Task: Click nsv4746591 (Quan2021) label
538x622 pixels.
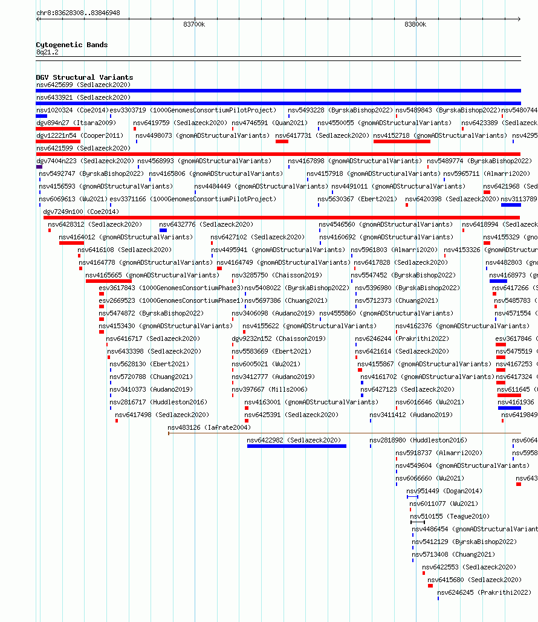Action: point(270,123)
